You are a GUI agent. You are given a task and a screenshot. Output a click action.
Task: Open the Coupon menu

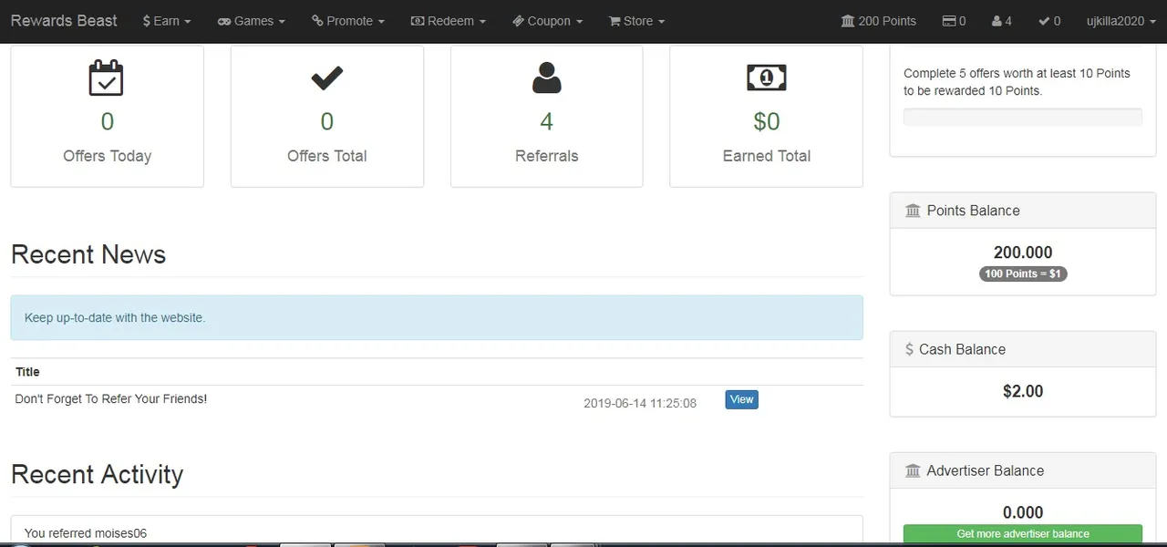(547, 21)
